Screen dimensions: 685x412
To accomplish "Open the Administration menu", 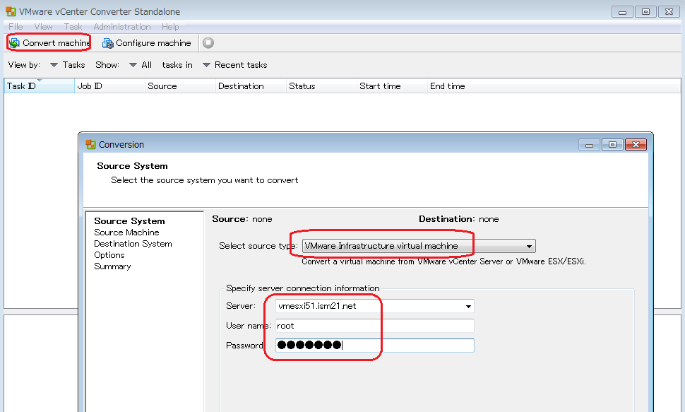I will tap(121, 27).
